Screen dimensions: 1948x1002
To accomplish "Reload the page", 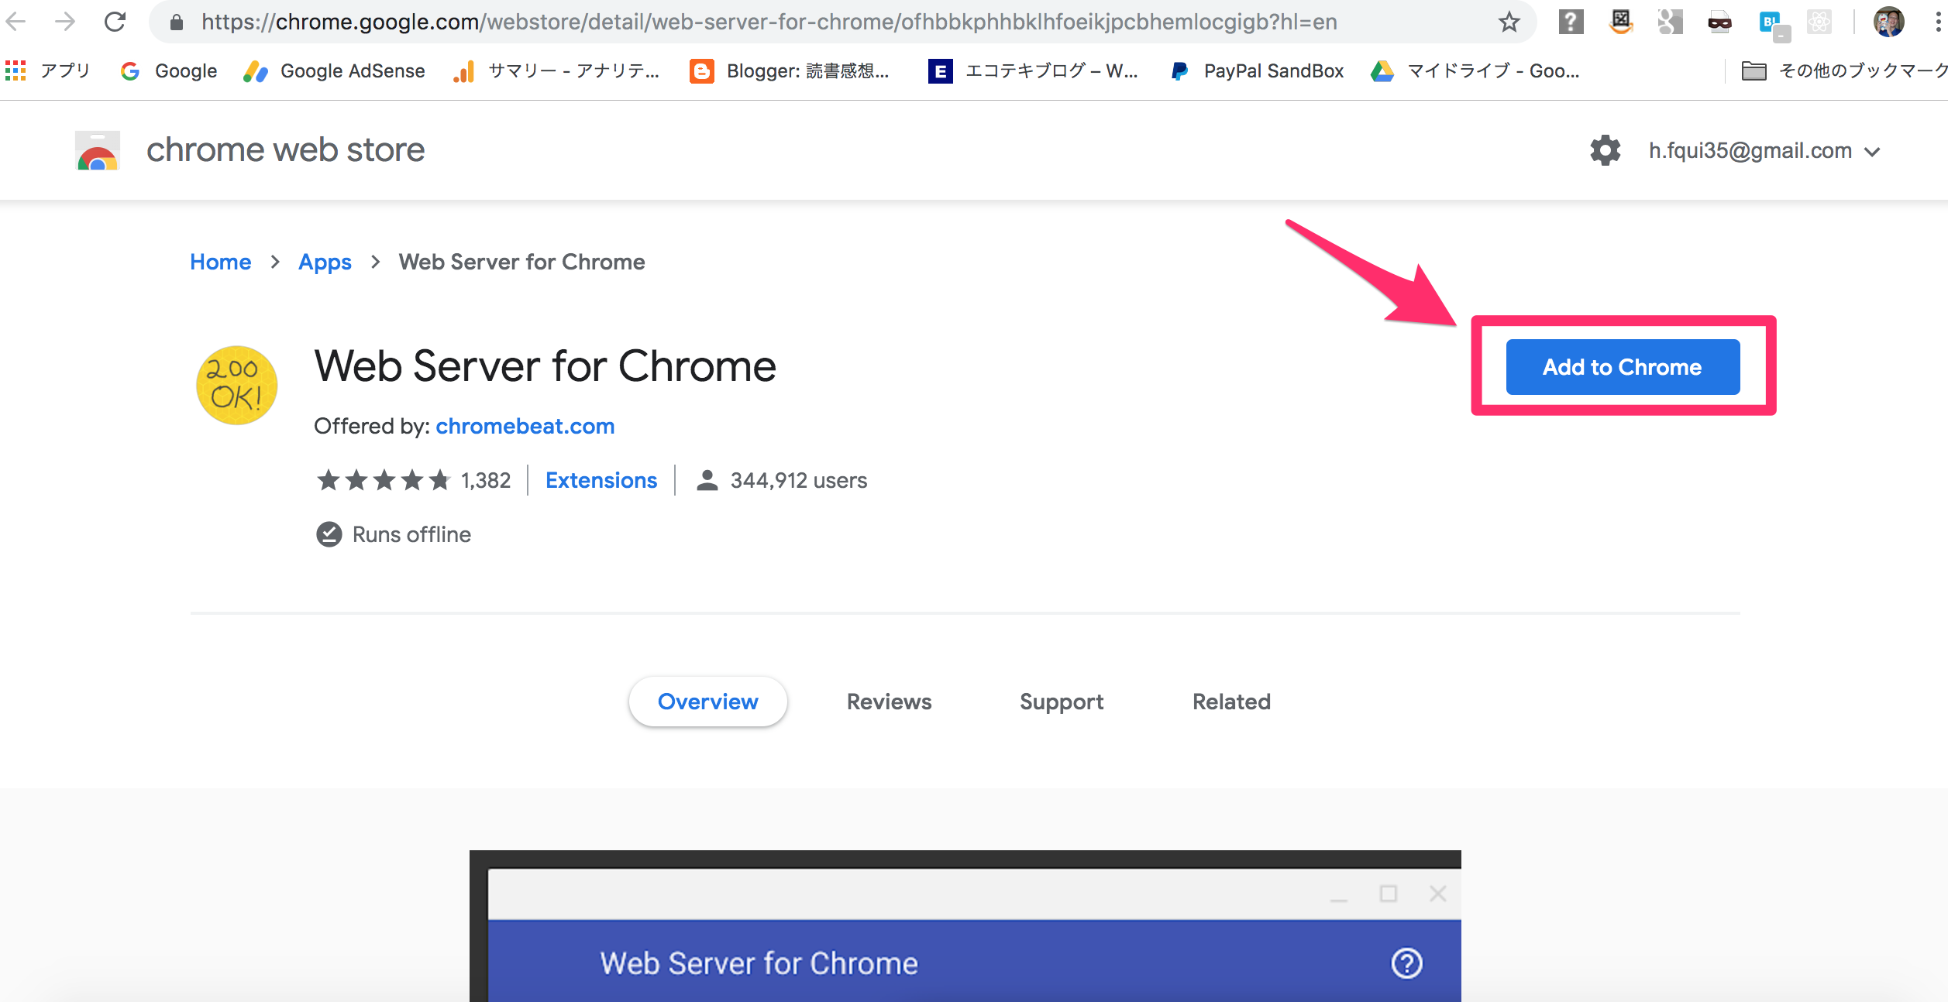I will coord(115,22).
